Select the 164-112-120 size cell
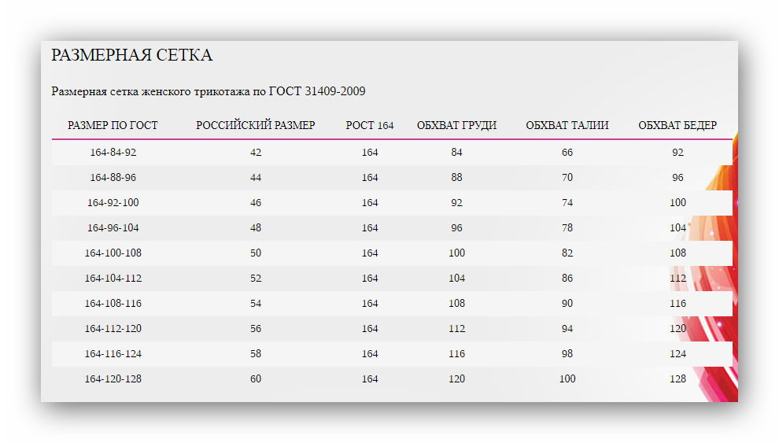 click(x=113, y=329)
